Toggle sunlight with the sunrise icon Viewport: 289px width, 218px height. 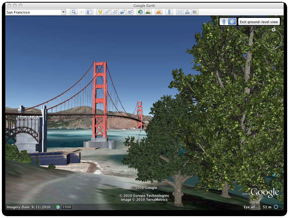coord(148,12)
